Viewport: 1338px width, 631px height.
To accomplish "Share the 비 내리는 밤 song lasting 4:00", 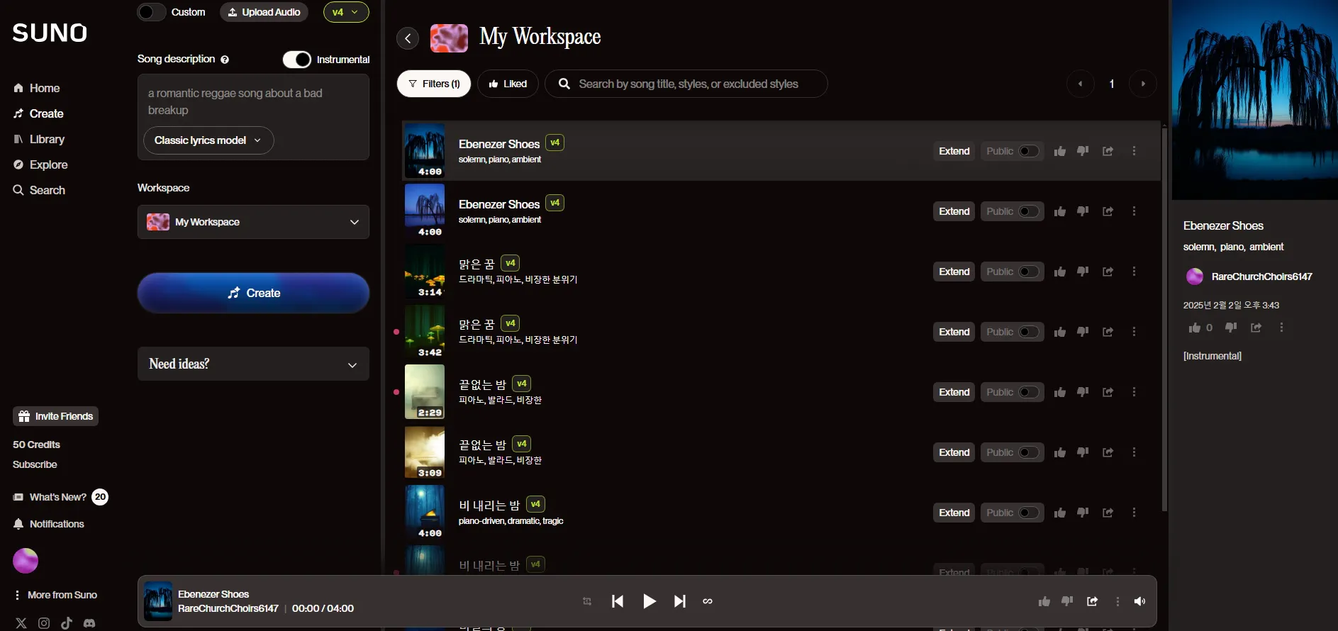I will [x=1108, y=513].
